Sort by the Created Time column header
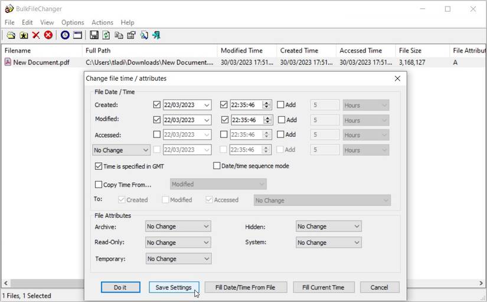This screenshot has height=302, width=487. 306,50
